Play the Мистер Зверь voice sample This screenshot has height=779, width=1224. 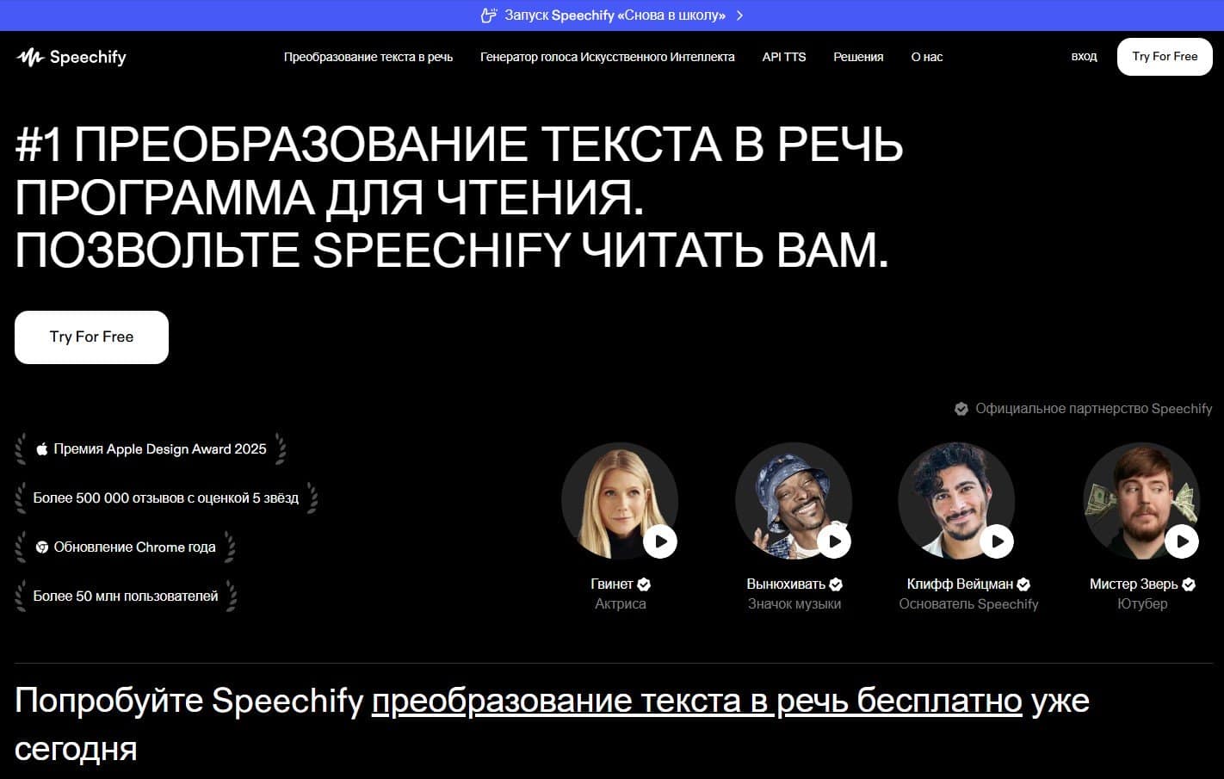coord(1182,541)
